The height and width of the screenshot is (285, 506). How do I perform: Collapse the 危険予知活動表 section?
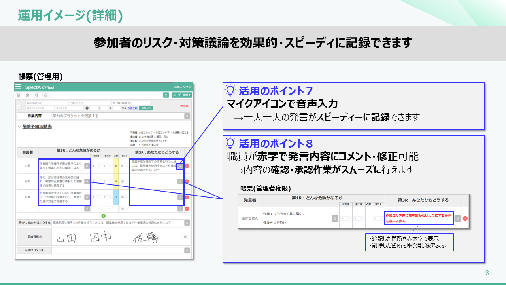20,127
